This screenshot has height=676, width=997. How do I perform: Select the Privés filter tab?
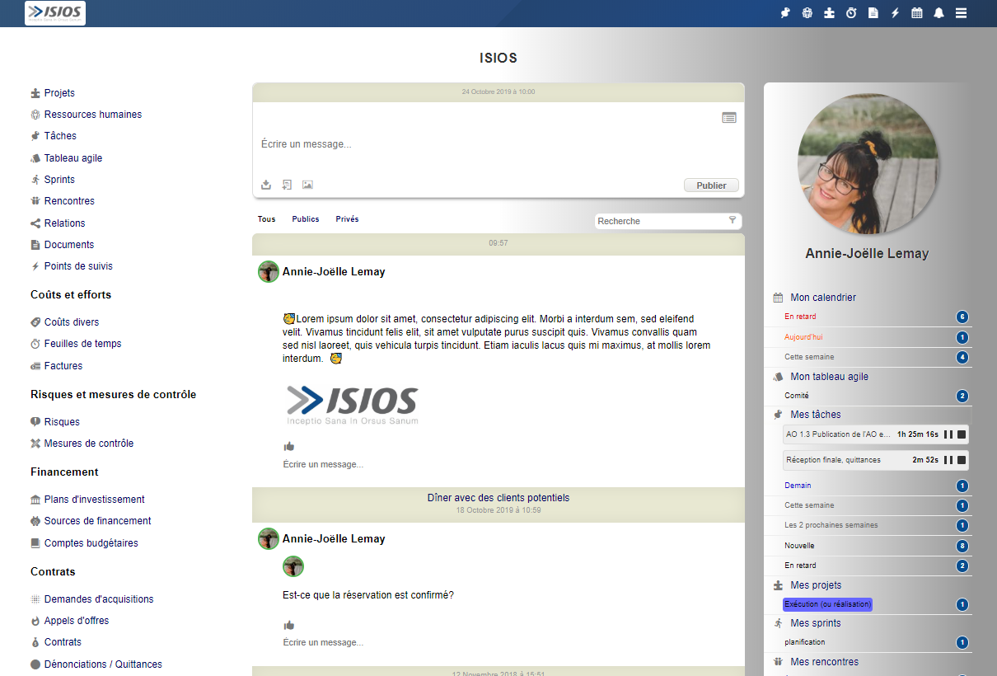coord(347,219)
